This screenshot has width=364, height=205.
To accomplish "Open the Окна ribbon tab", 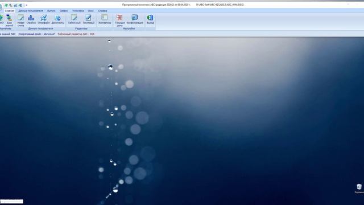I will [91, 11].
